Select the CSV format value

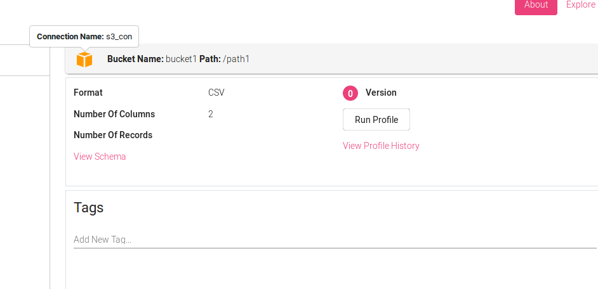pos(216,93)
